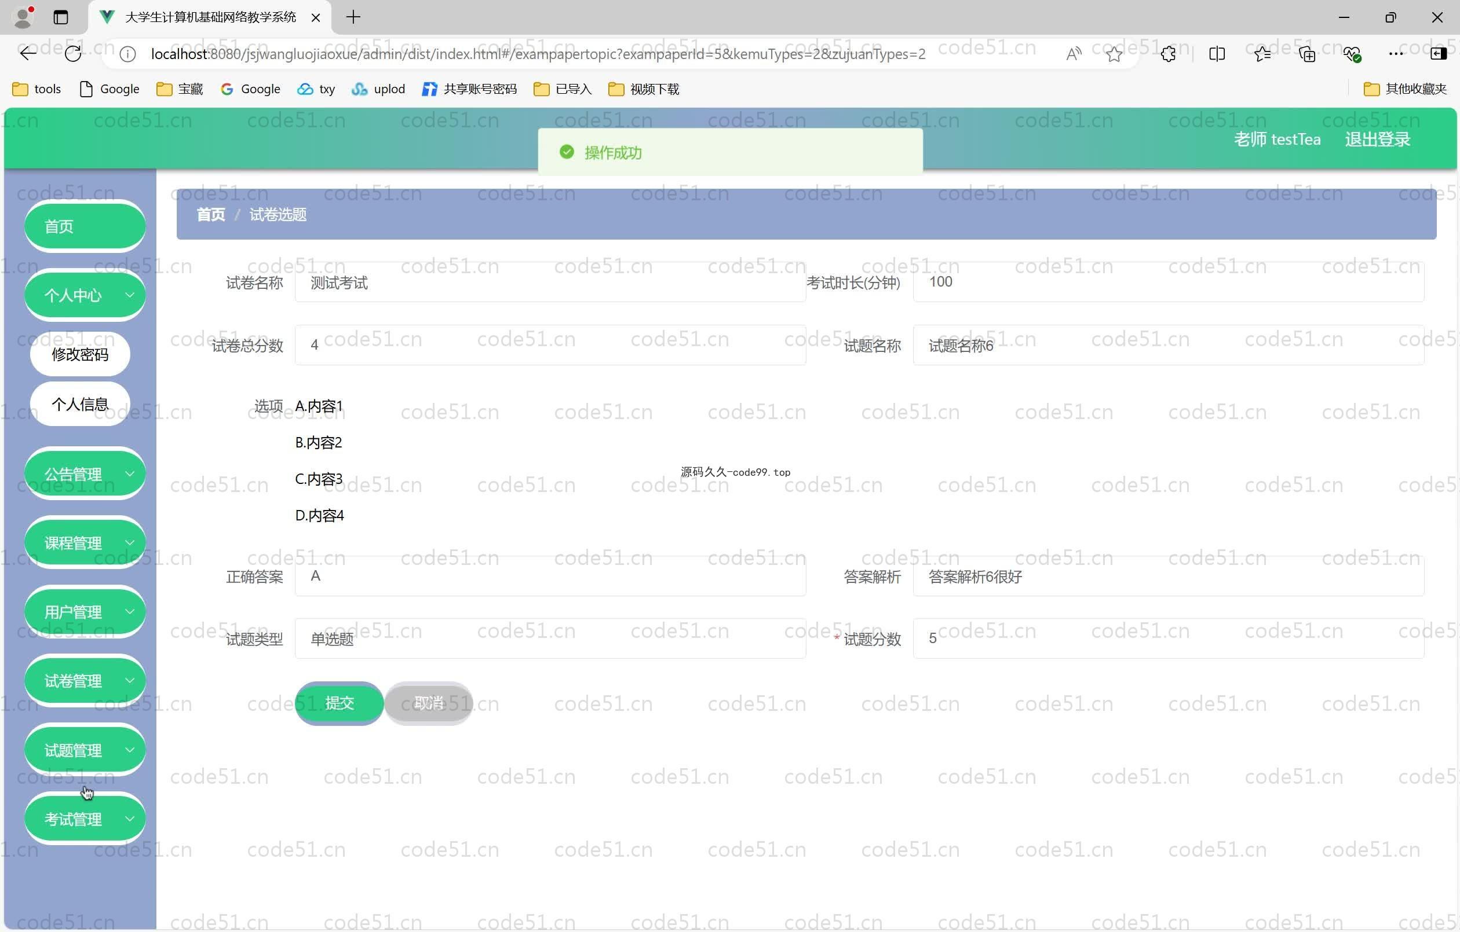Submit the form with 提交 button
1460x932 pixels.
tap(339, 703)
